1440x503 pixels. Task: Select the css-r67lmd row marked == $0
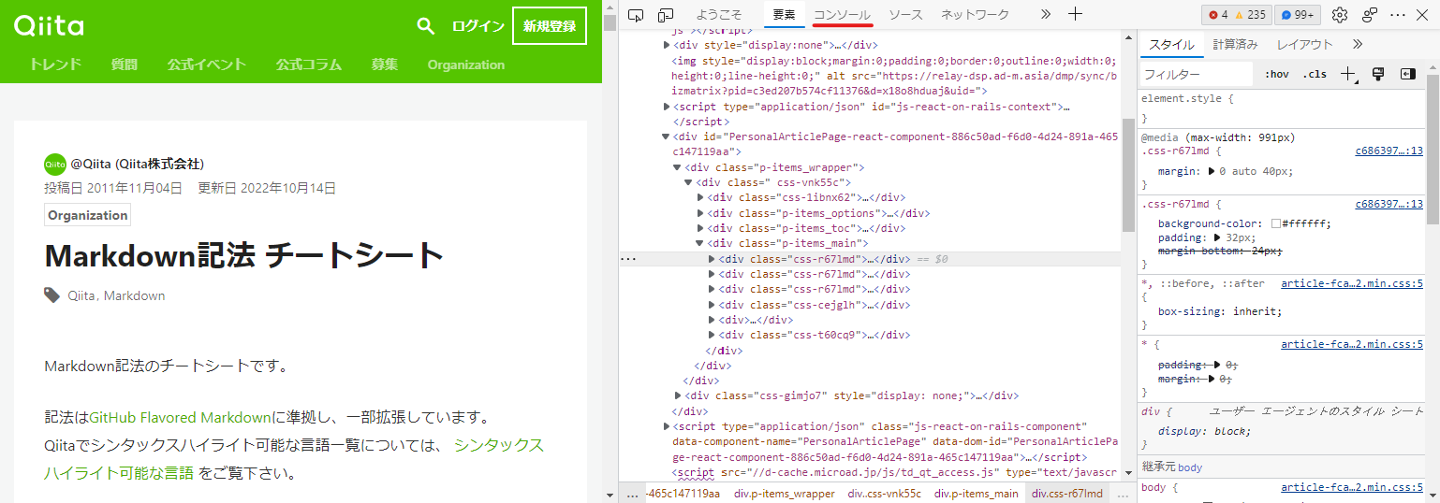872,259
